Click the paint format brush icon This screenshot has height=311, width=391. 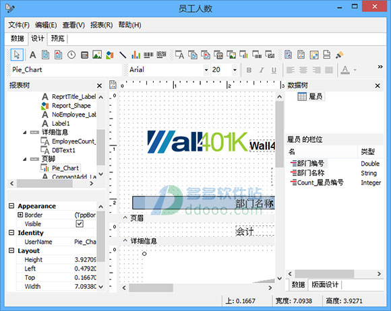[x=340, y=55]
